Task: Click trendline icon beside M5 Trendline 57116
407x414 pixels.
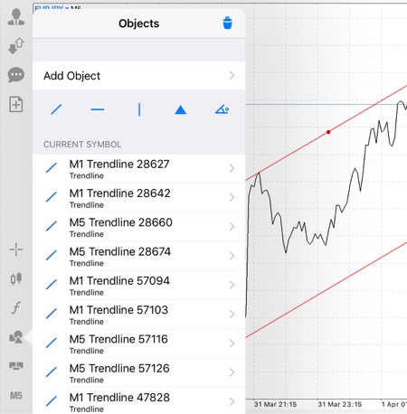Action: pyautogui.click(x=52, y=343)
